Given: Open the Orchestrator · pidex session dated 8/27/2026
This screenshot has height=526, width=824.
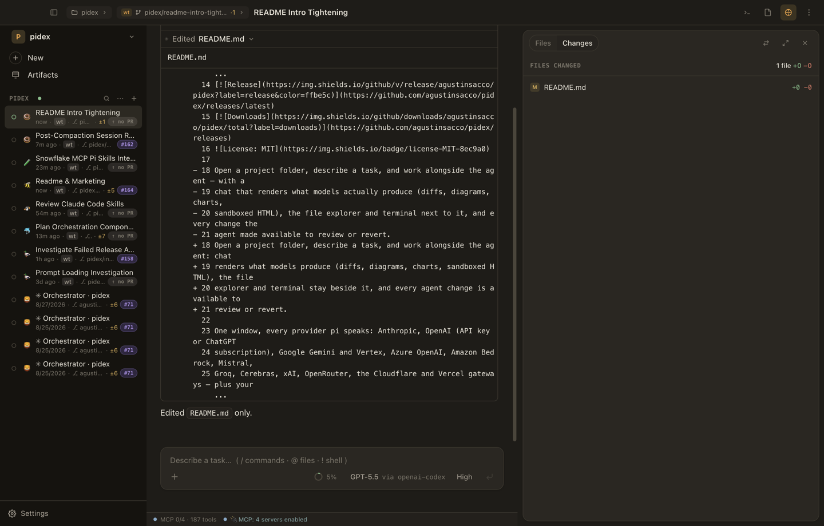Looking at the screenshot, I should tap(73, 300).
